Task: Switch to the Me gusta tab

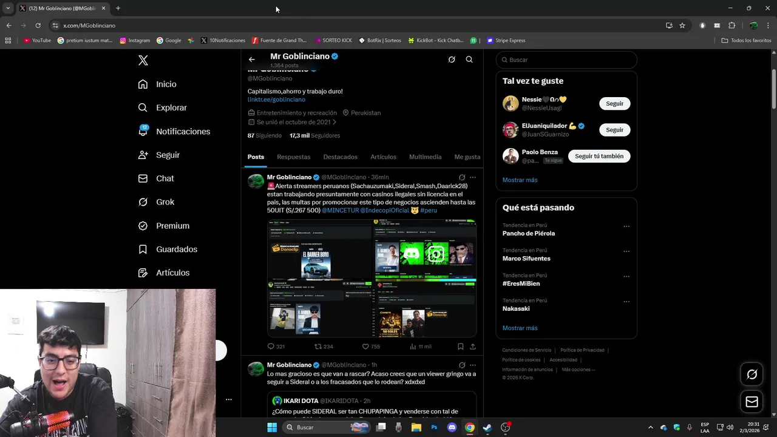Action: (467, 157)
